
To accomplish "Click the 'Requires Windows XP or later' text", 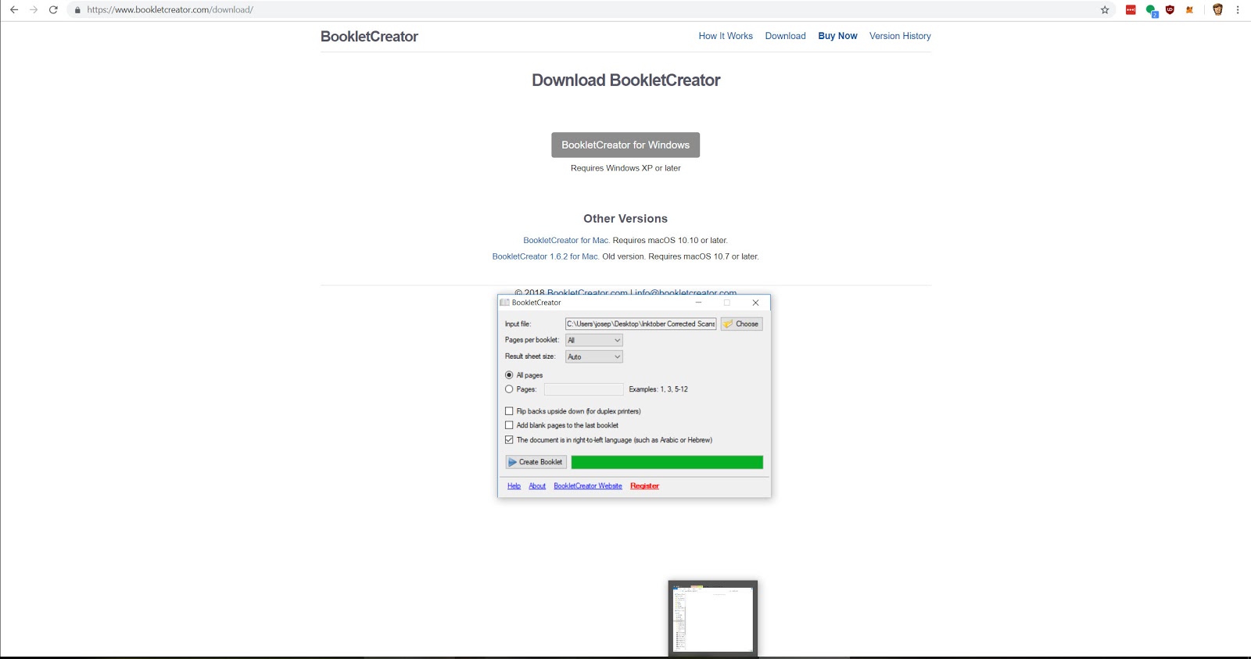I will [x=625, y=168].
